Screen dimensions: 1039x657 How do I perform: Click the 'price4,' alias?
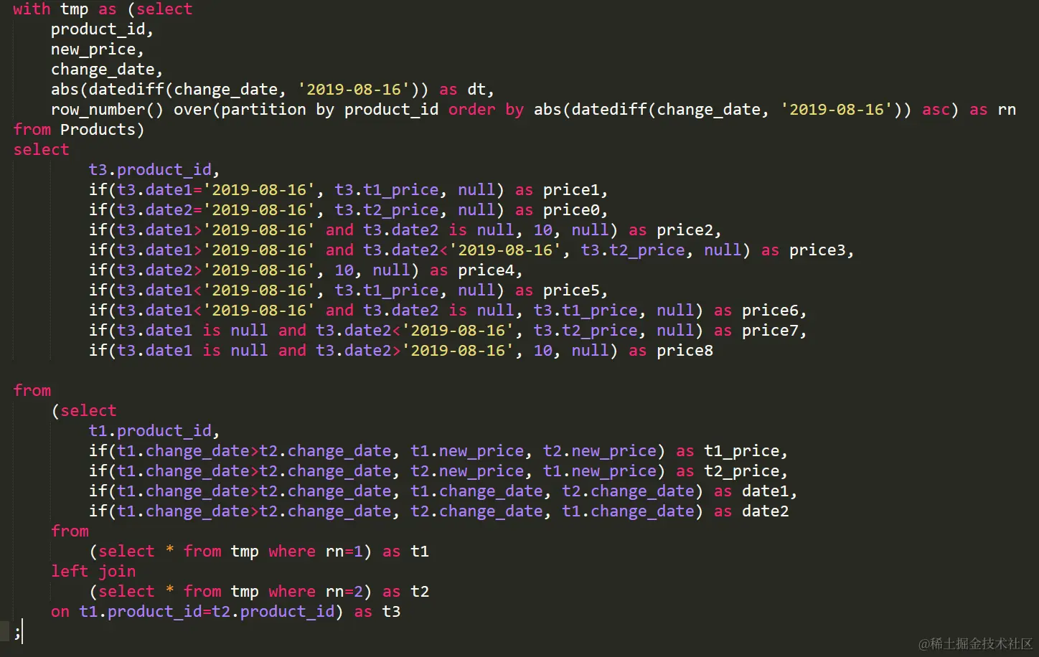pyautogui.click(x=490, y=270)
